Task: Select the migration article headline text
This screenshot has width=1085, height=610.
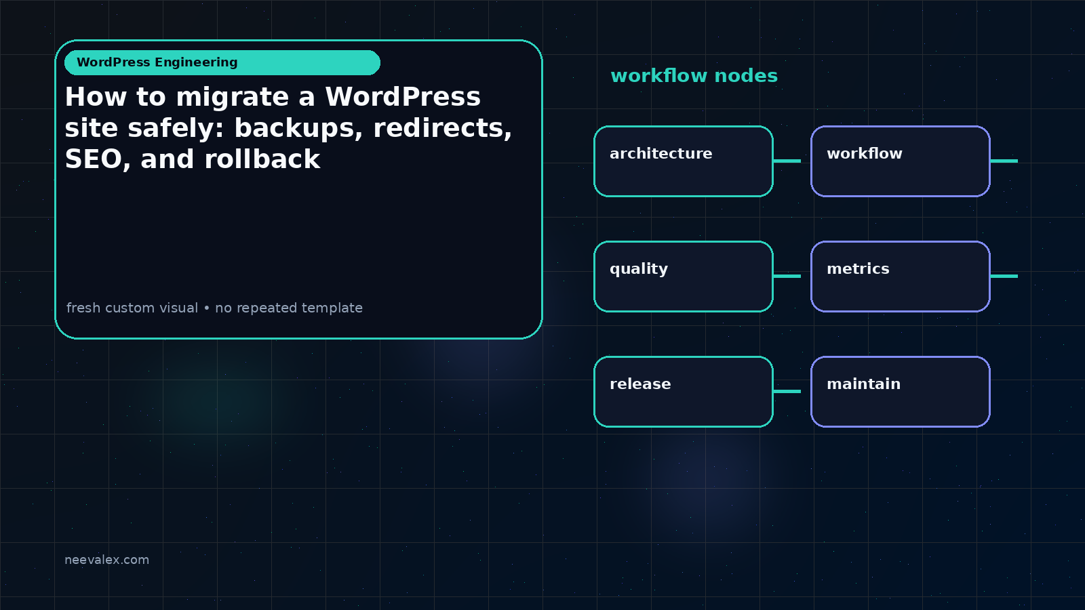Action: 288,128
